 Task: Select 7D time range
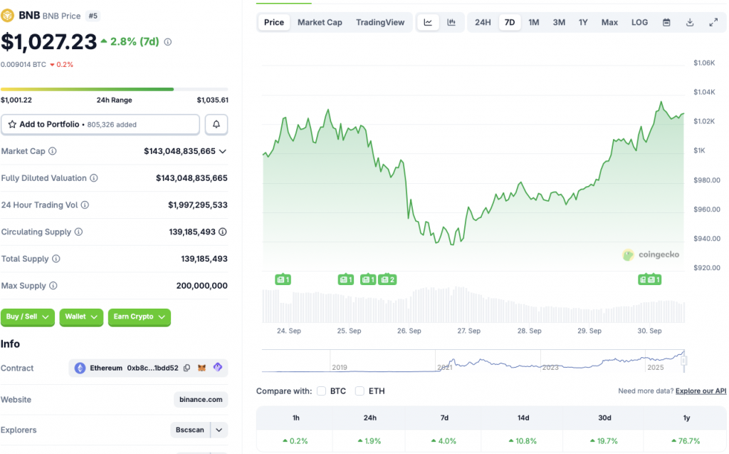point(510,22)
